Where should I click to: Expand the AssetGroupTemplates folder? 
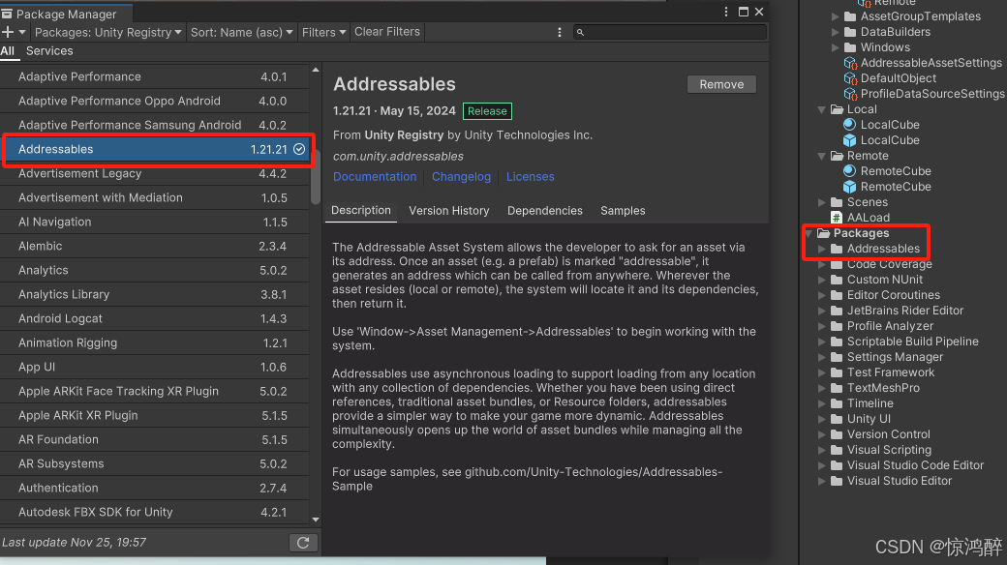[x=835, y=16]
